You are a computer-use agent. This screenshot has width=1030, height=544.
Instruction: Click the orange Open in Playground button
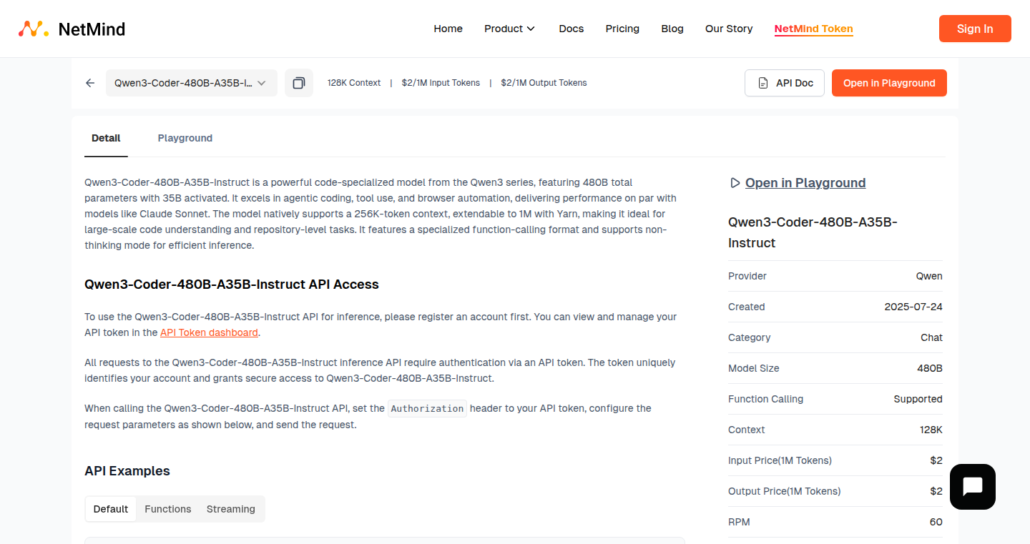[889, 83]
